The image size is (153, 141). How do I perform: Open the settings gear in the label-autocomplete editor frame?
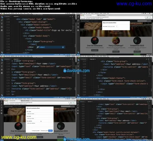coord(2,52)
